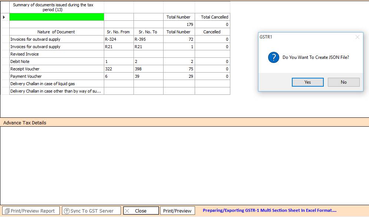Select Delivery Challan liquid gas row
Screen dimensions: 369x217
(56, 84)
